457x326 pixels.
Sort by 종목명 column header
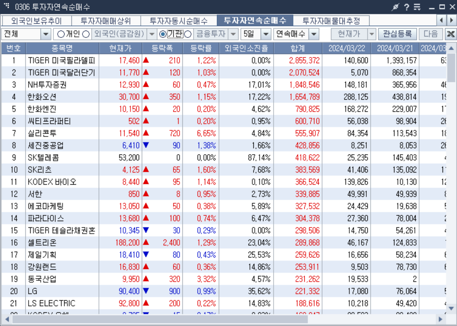pyautogui.click(x=63, y=48)
